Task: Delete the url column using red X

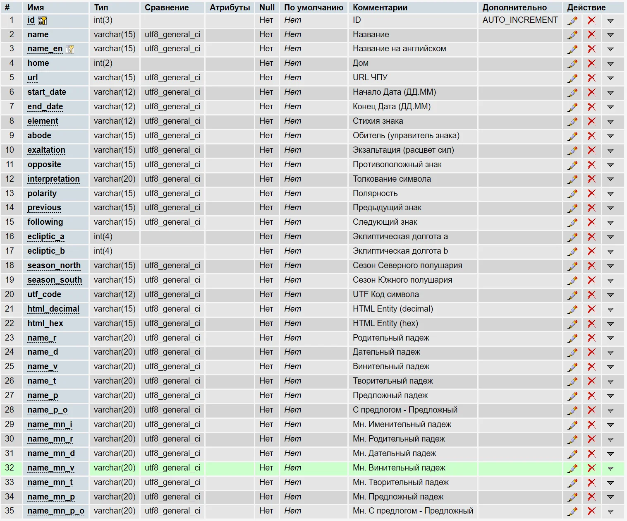Action: (591, 78)
